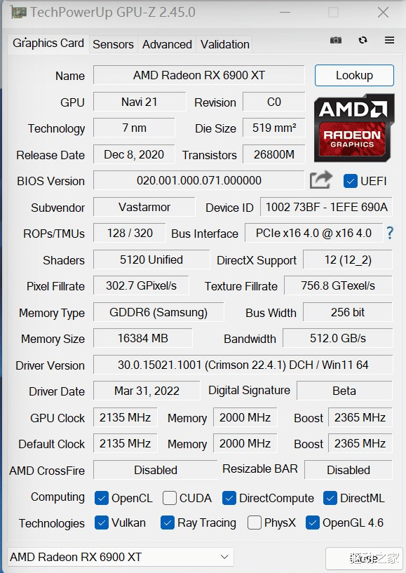Click the AMD Radeon Graphics logo

point(353,128)
